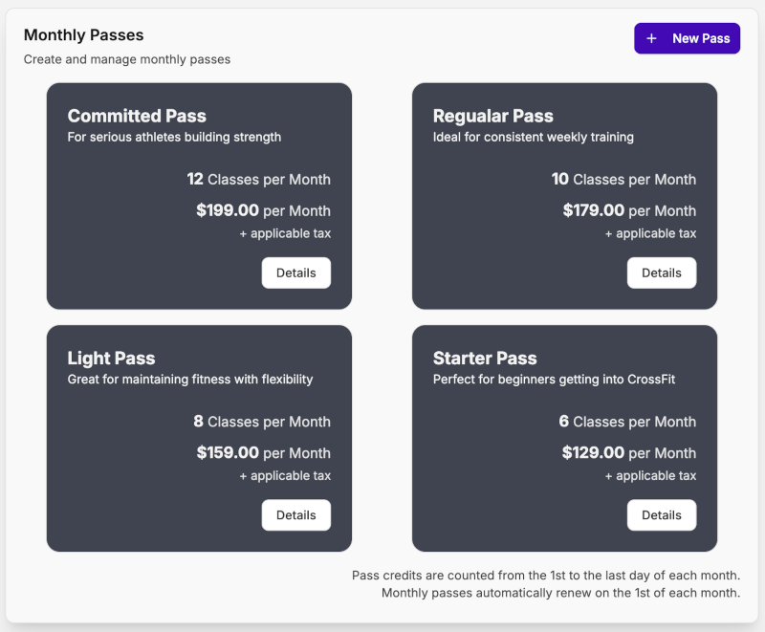The width and height of the screenshot is (765, 632).
Task: Open Details for the Regualar Pass
Action: 662,272
